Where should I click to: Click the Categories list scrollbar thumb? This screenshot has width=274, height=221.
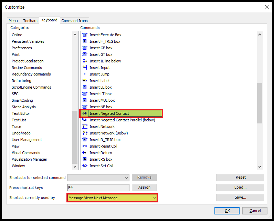tap(75, 137)
